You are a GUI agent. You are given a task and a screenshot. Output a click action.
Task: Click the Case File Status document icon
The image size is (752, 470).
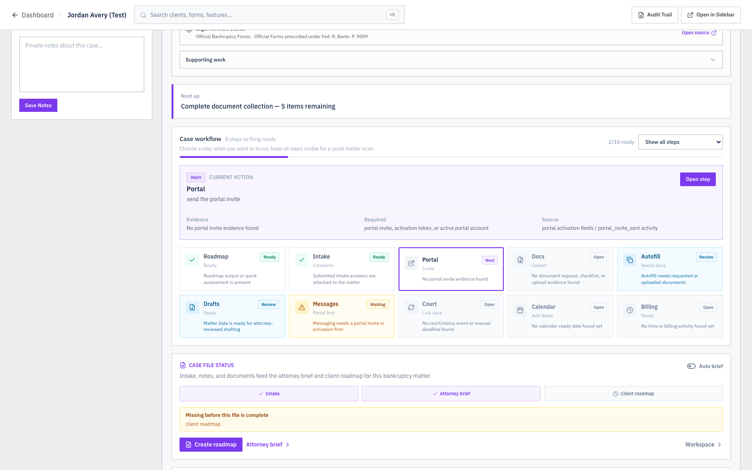[x=183, y=365]
